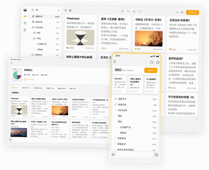Switch to grid view toggle in sidebar
The image size is (209, 170).
tap(37, 10)
